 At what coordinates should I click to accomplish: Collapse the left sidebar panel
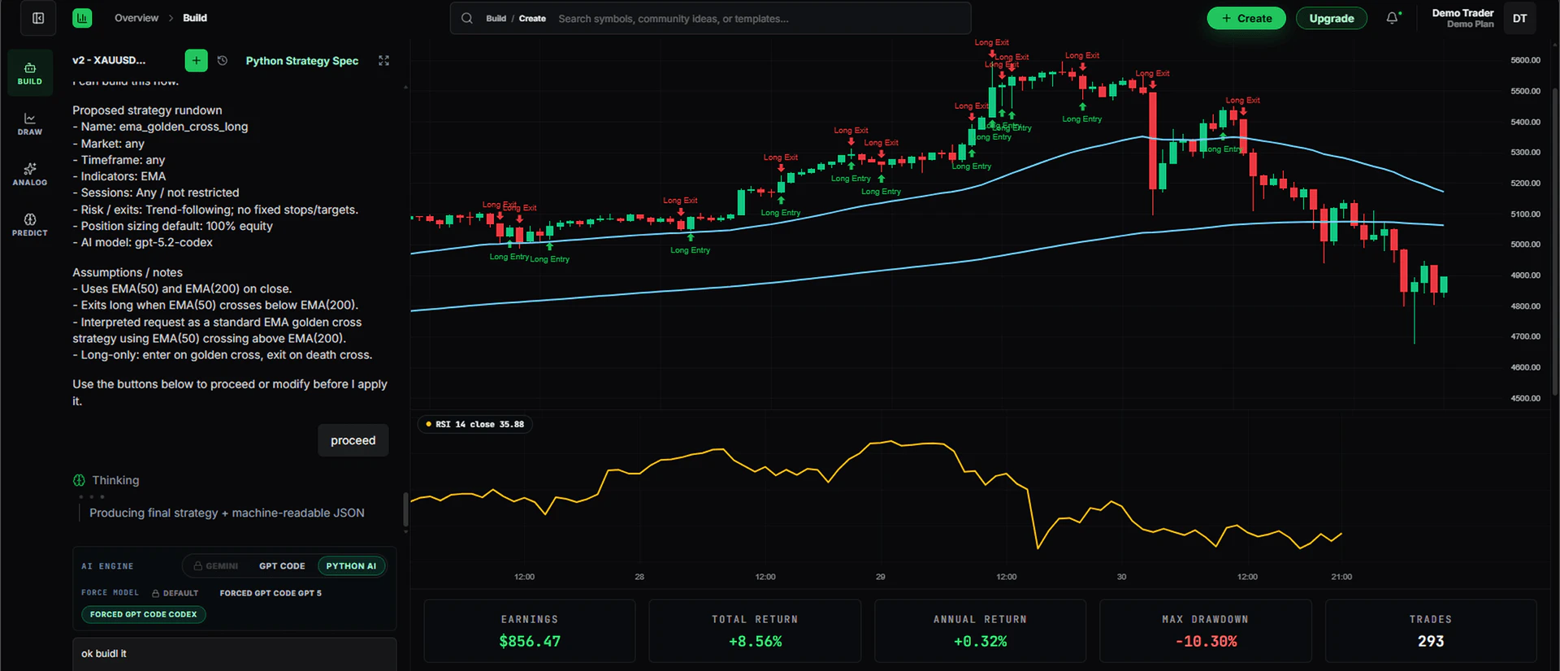coord(38,18)
